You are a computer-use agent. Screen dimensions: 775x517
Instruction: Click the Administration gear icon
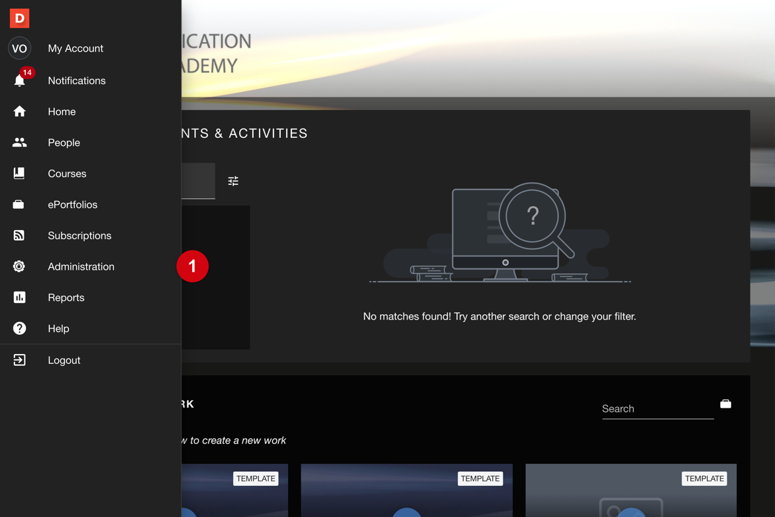(19, 266)
